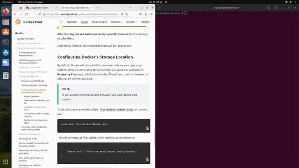Switch to the DAppNode Admin tab
This screenshot has width=299, height=168.
click(x=42, y=8)
